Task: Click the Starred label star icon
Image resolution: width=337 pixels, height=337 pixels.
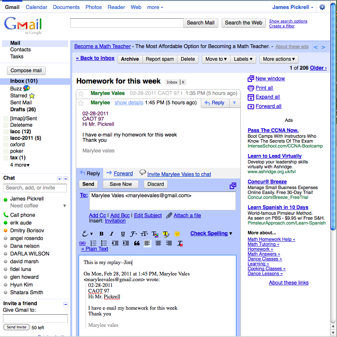Action: [32, 96]
